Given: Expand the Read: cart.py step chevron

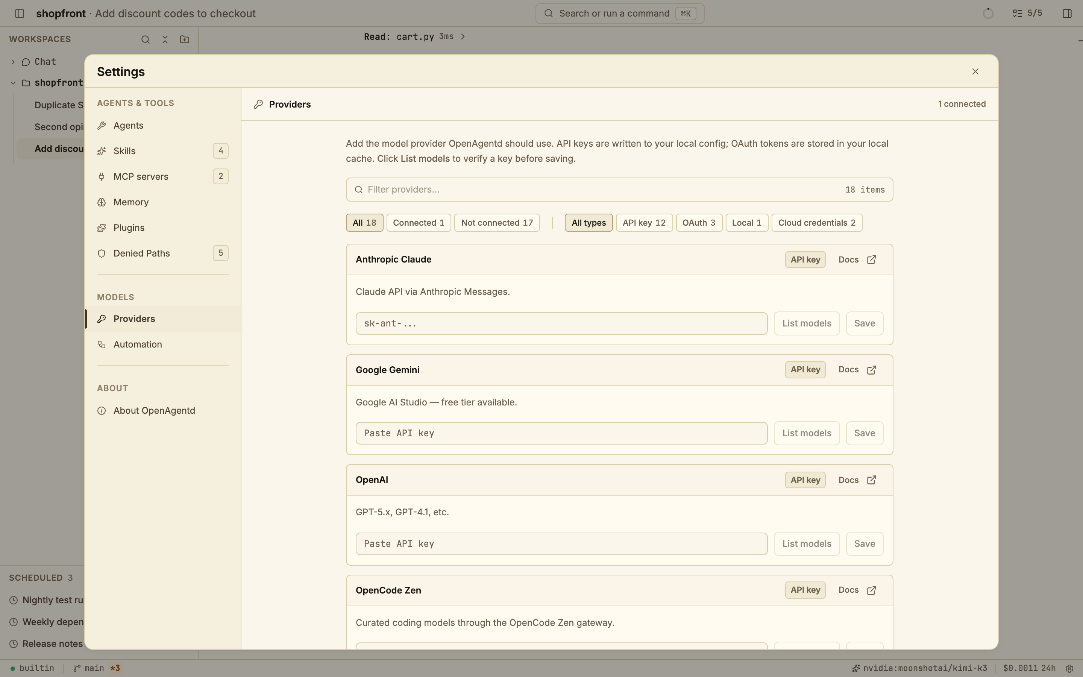Looking at the screenshot, I should (x=463, y=37).
